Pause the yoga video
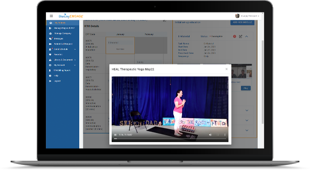The height and width of the screenshot is (170, 310). (115, 135)
